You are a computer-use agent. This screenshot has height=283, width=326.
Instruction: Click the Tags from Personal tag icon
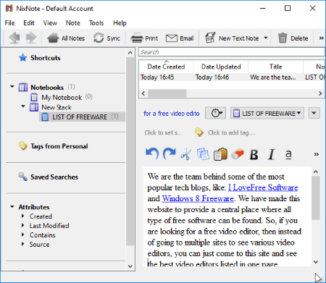(x=23, y=145)
